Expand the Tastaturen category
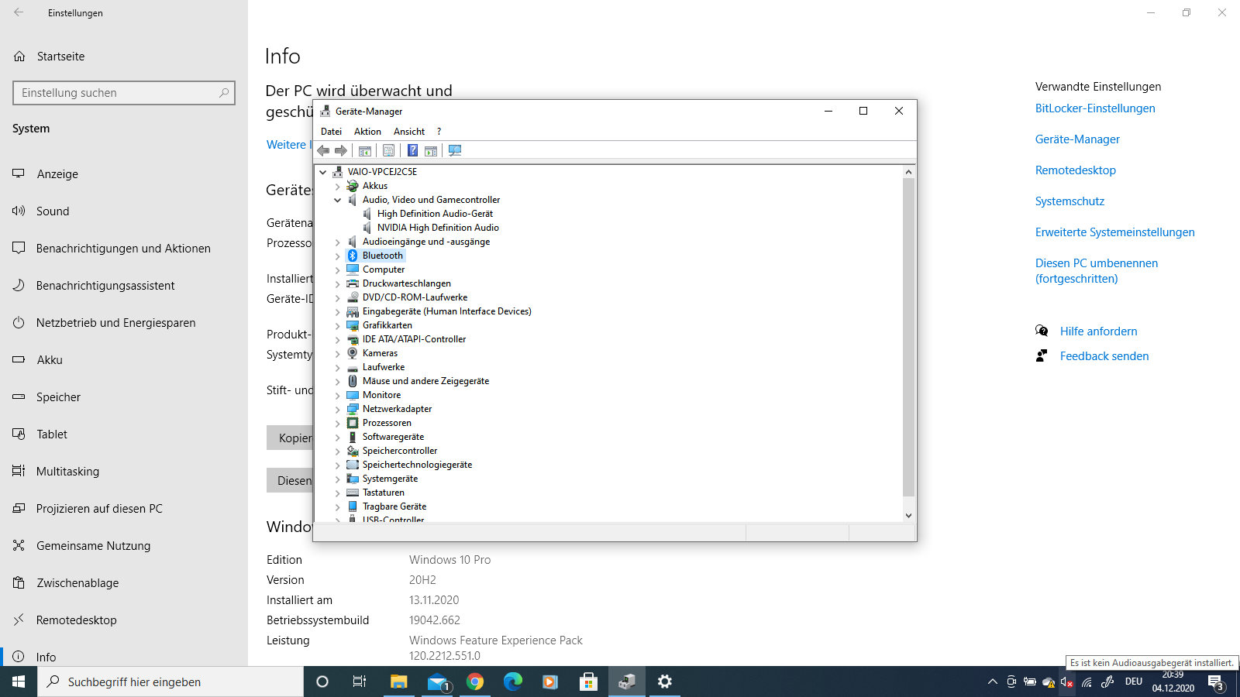This screenshot has height=697, width=1240. coord(337,493)
